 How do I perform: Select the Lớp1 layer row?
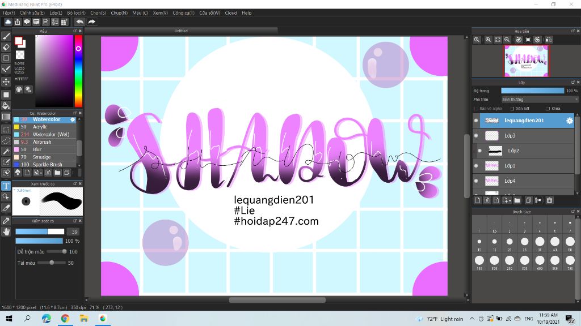[x=524, y=166]
